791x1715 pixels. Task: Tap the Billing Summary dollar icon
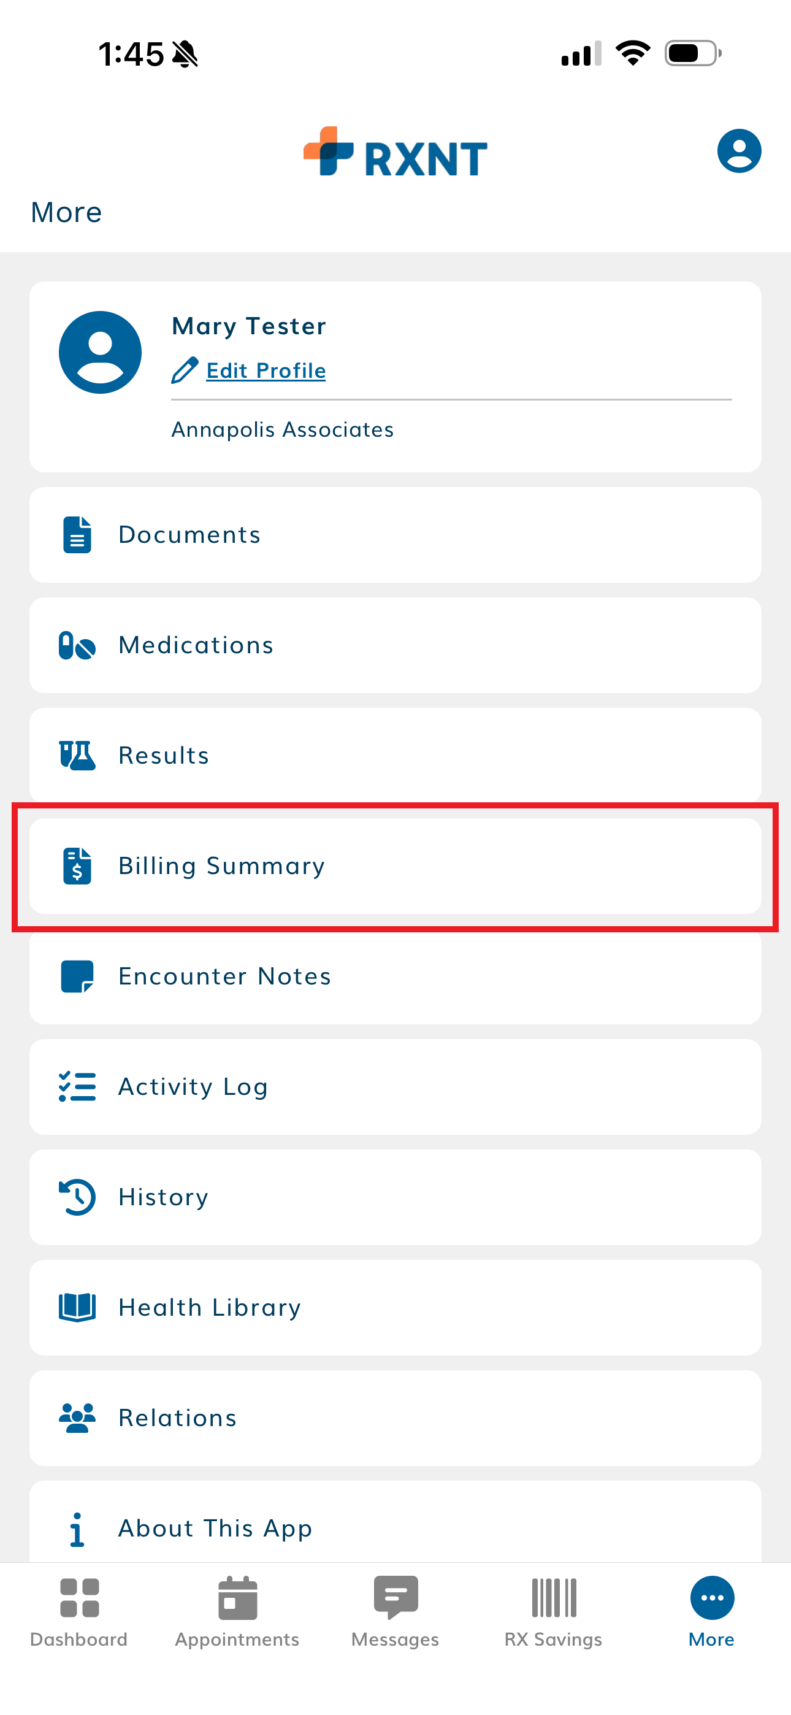(77, 865)
